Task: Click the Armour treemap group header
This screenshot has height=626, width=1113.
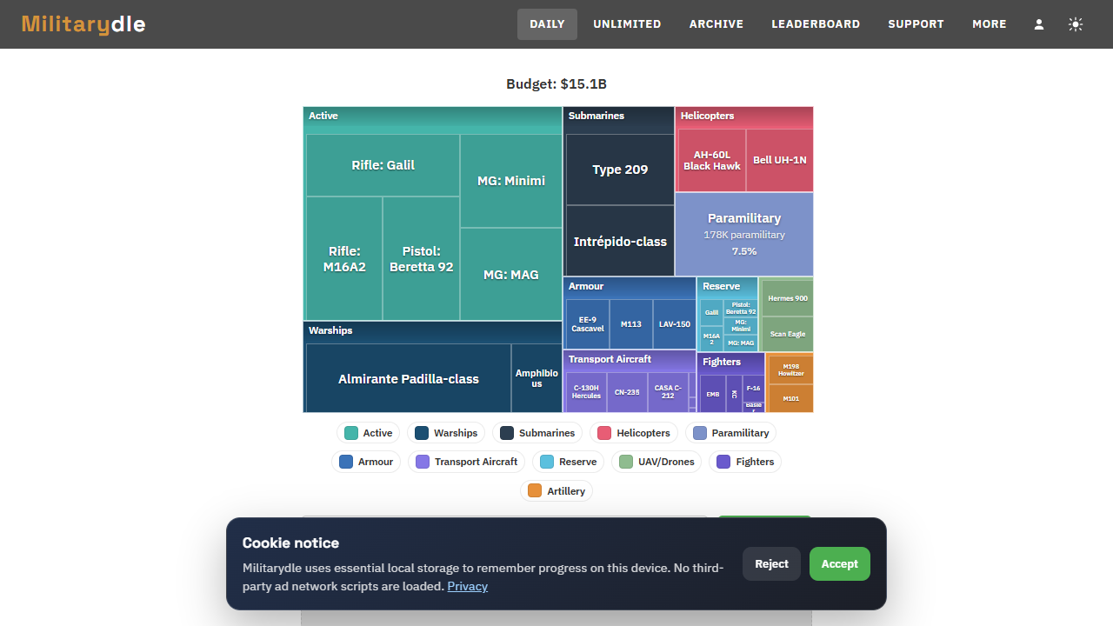Action: [630, 286]
